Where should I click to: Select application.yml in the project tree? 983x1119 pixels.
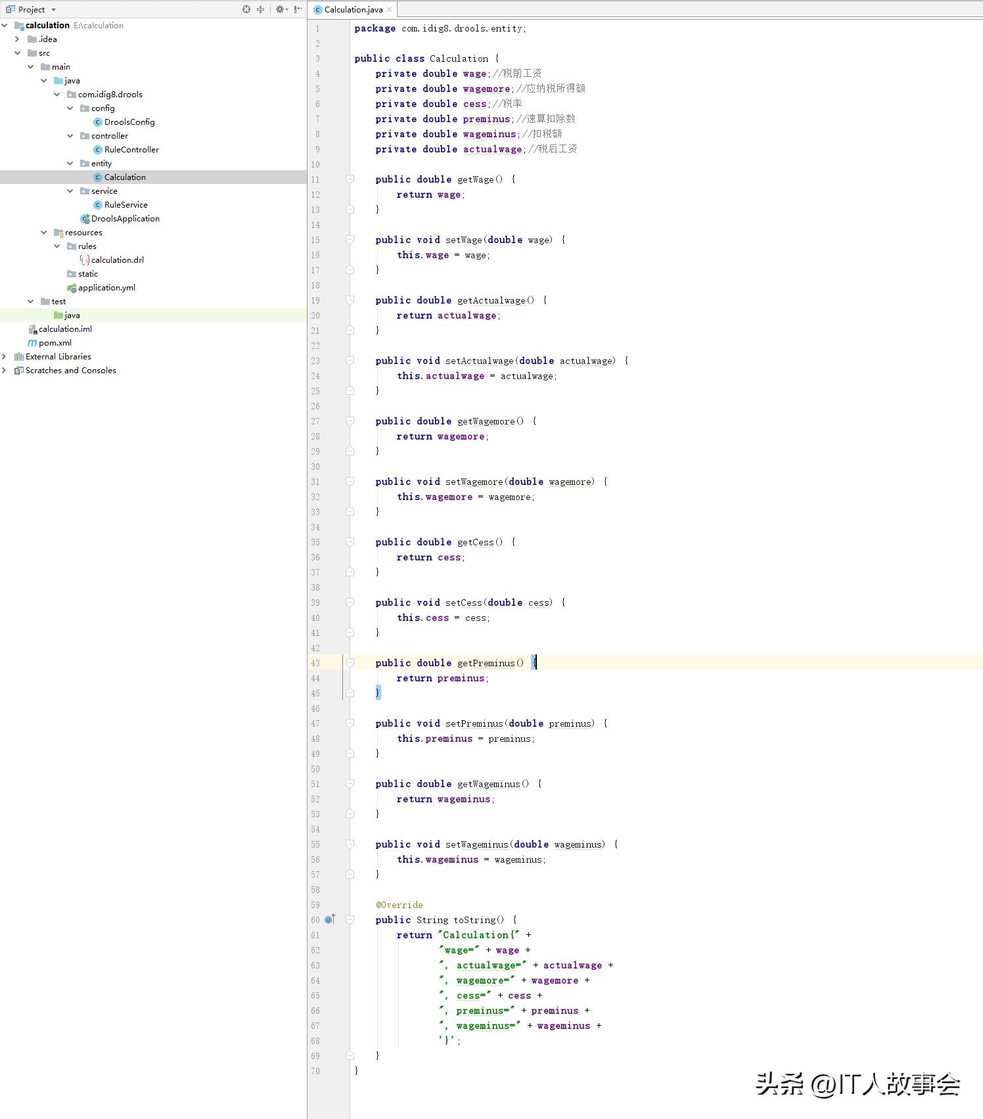106,288
